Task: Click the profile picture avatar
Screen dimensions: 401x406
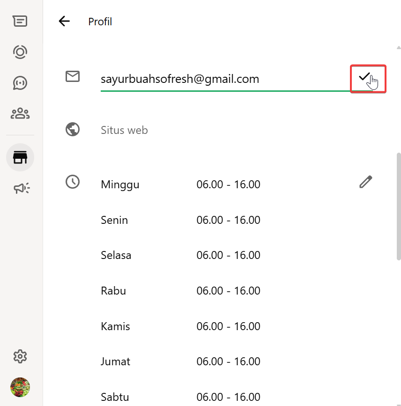Action: 20,387
